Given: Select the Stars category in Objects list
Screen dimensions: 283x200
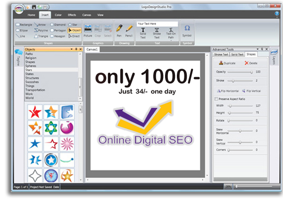Looking at the screenshot, I should pos(51,70).
